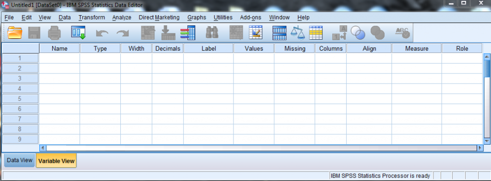491x181 pixels.
Task: Switch to the Data View tab
Action: pos(19,160)
